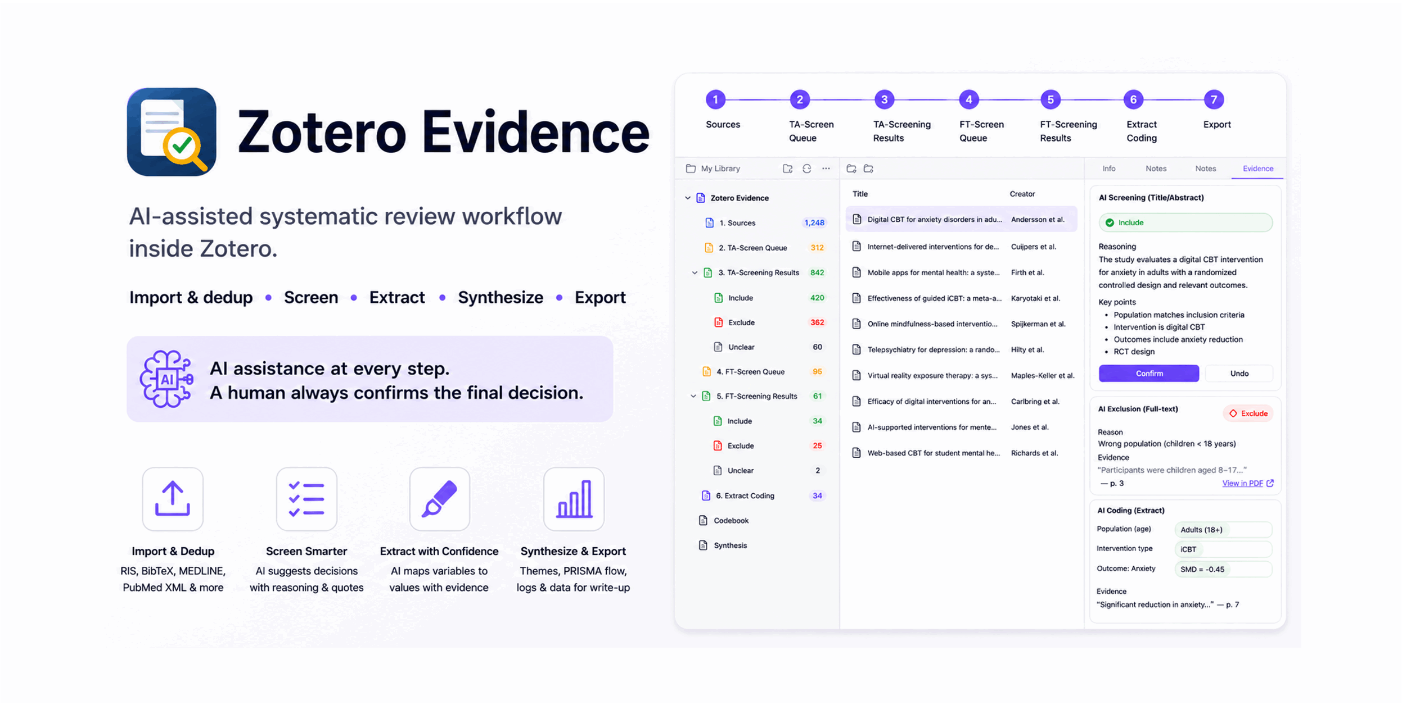Click the My Library folder icon
The image size is (1402, 705).
[691, 169]
